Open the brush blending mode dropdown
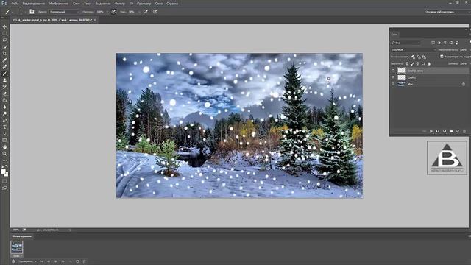This screenshot has width=471, height=265. 65,12
